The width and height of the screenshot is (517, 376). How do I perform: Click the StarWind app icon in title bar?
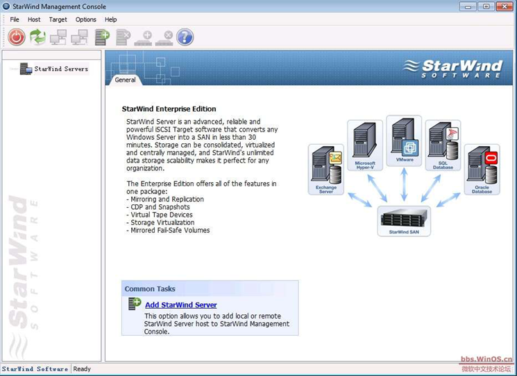[x=6, y=6]
